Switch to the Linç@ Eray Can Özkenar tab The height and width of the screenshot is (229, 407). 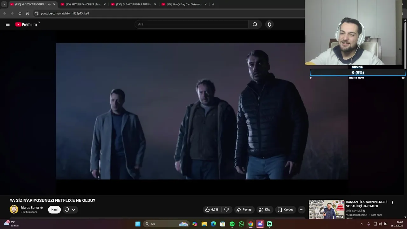click(183, 4)
